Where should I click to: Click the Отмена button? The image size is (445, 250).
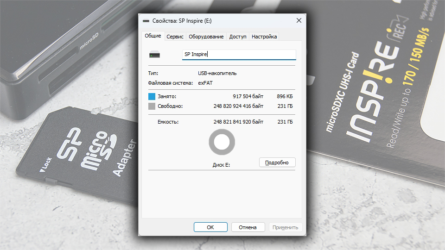click(x=248, y=227)
